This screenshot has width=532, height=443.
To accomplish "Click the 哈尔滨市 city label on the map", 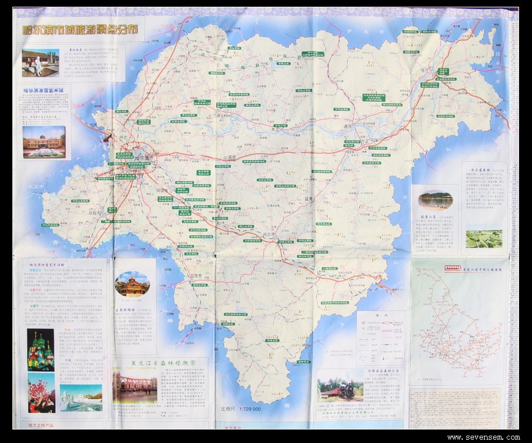I will (144, 159).
